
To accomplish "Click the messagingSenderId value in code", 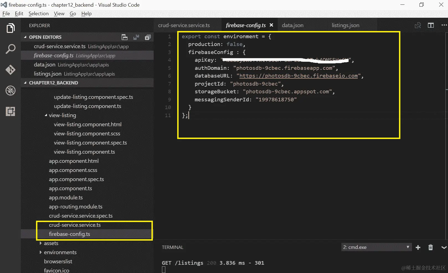I will (276, 100).
